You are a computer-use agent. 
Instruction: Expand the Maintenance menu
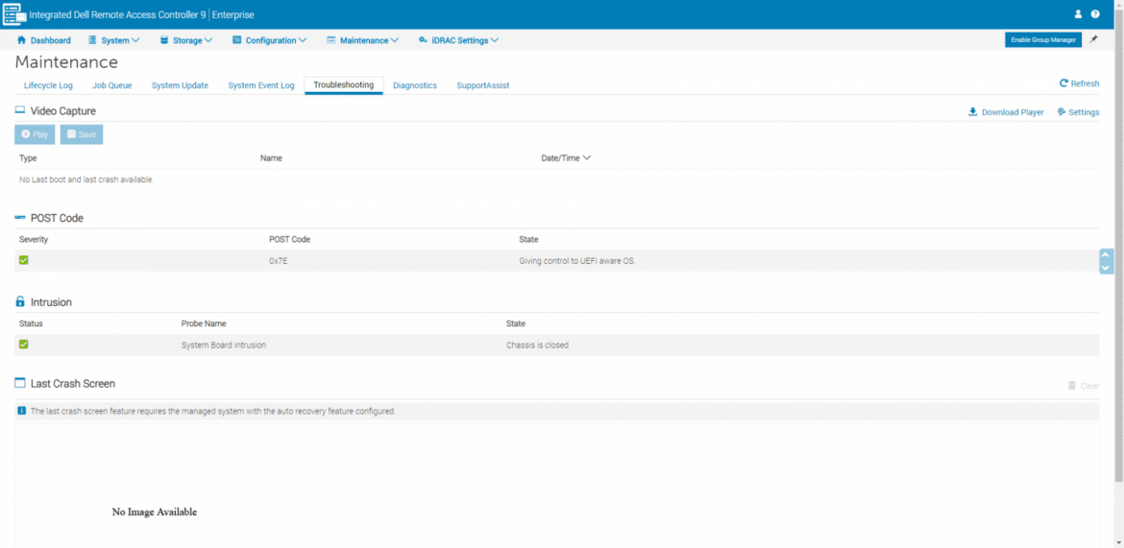coord(363,40)
